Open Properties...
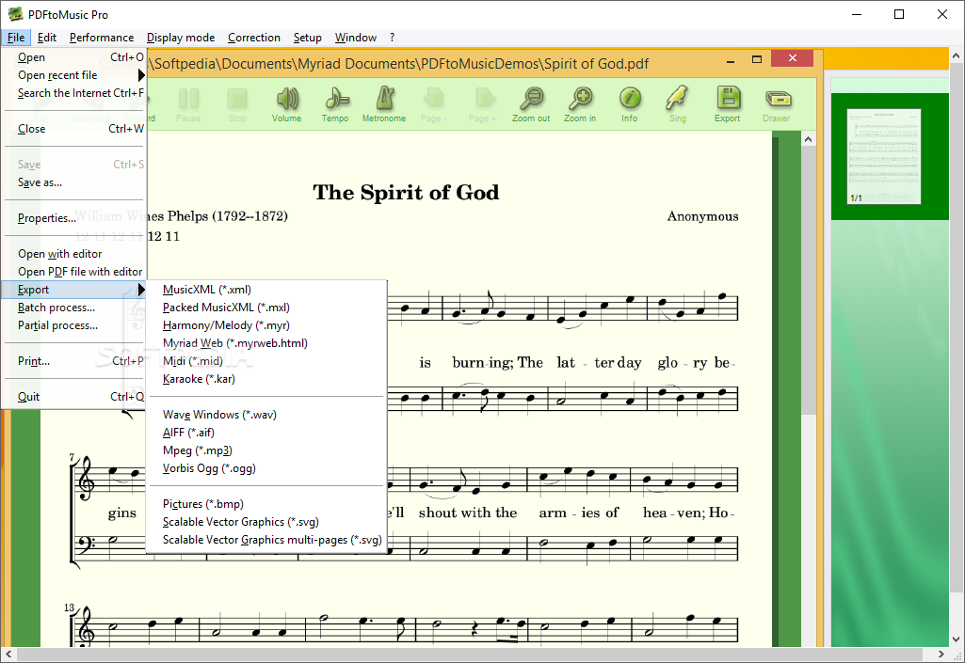This screenshot has width=965, height=663. point(73,218)
